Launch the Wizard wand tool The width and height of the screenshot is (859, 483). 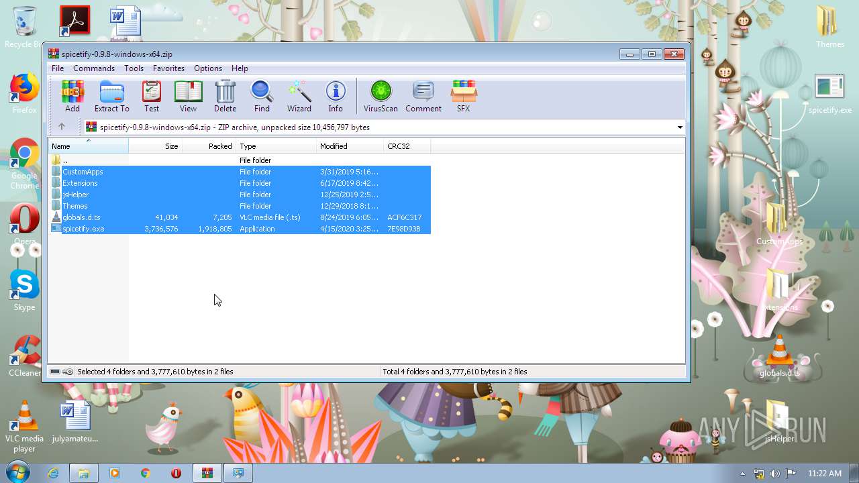(299, 96)
